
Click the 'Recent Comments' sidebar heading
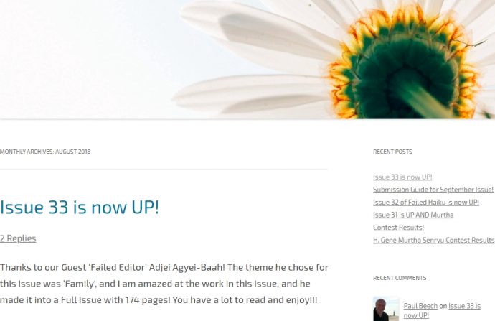point(400,278)
